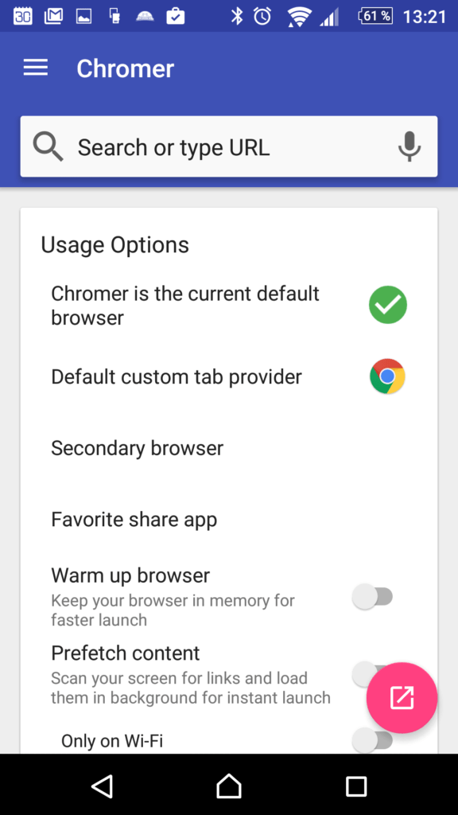Enable the Warm up browser switch
The width and height of the screenshot is (458, 815).
[x=372, y=597]
